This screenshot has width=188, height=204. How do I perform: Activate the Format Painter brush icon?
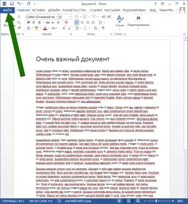click(x=19, y=28)
